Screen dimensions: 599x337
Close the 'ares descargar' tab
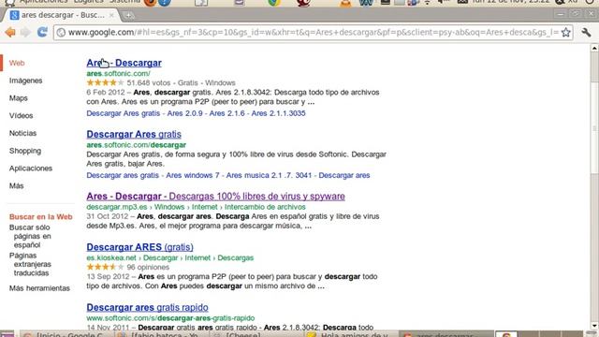[x=111, y=15]
